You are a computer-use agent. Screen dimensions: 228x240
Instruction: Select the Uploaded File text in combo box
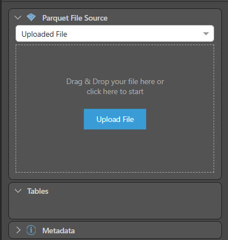pyautogui.click(x=44, y=34)
